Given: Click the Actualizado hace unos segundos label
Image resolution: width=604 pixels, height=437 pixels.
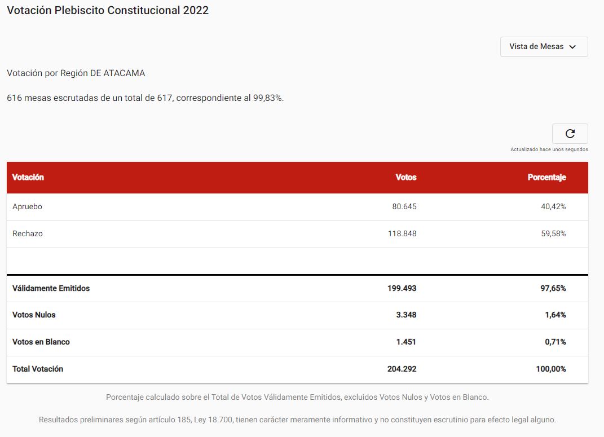Looking at the screenshot, I should (549, 149).
